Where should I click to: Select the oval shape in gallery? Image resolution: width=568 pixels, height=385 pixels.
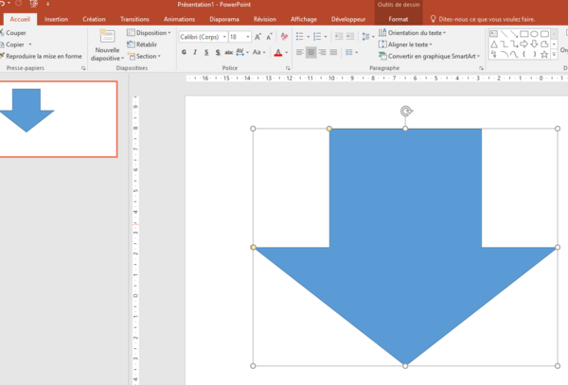click(x=534, y=34)
